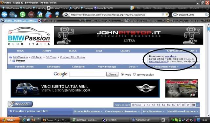Click the red Stop loading icon
Screen dimensions: 210x123
31,14
